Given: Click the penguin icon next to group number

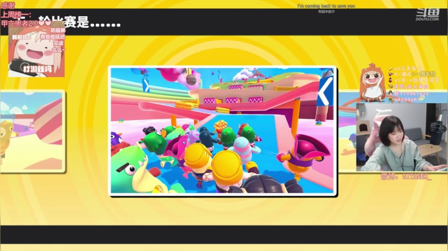Looking at the screenshot, I should [391, 93].
